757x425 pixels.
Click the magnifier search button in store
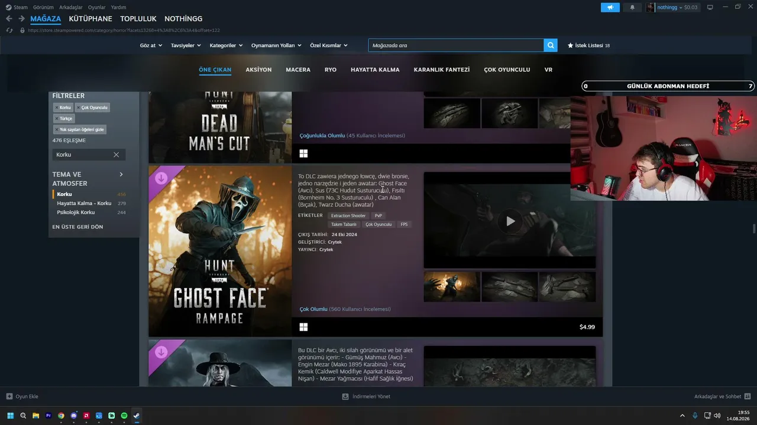click(551, 45)
